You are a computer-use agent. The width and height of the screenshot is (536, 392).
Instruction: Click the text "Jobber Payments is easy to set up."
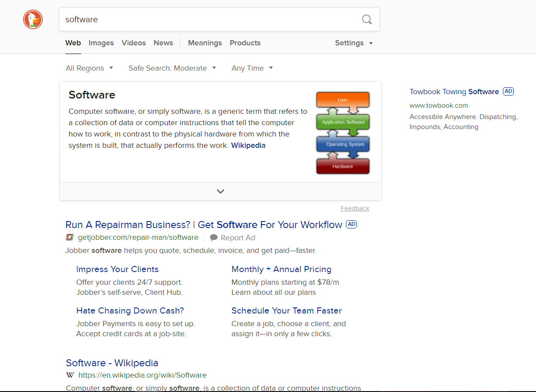click(136, 324)
